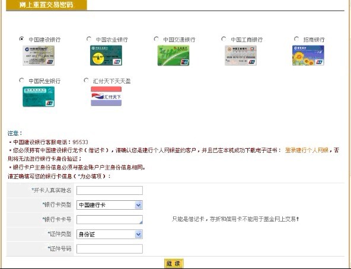Select the 中国民生银行 radio button
The width and height of the screenshot is (351, 269).
(21, 80)
